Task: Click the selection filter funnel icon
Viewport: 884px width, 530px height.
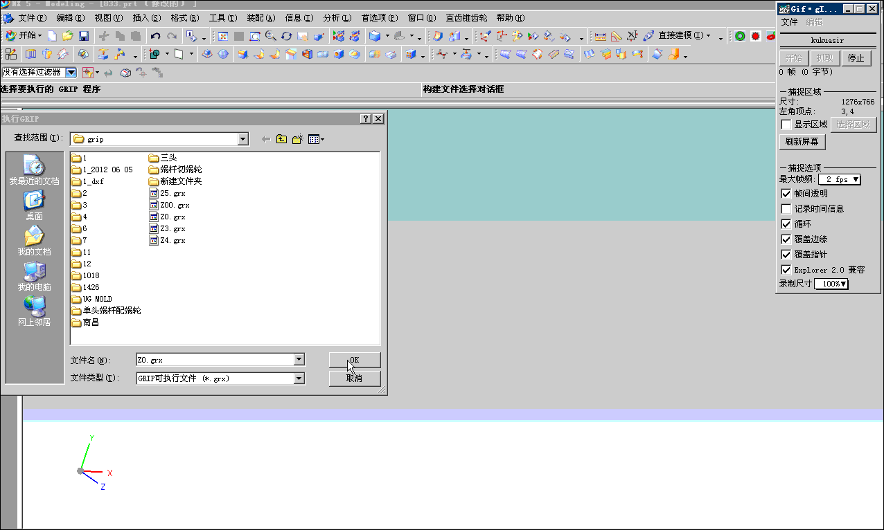Action: click(x=87, y=72)
